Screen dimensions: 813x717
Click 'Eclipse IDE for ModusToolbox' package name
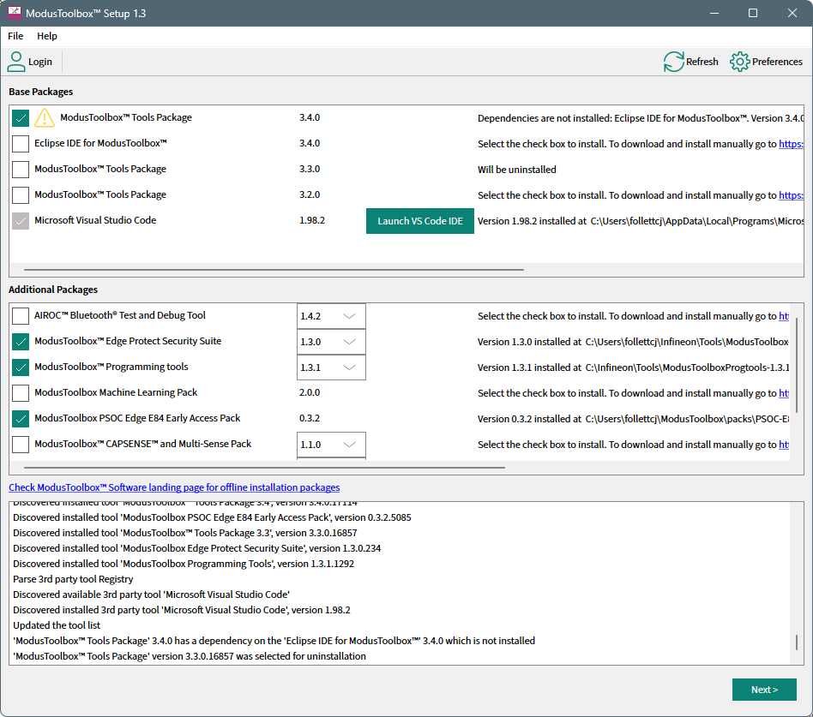point(100,143)
